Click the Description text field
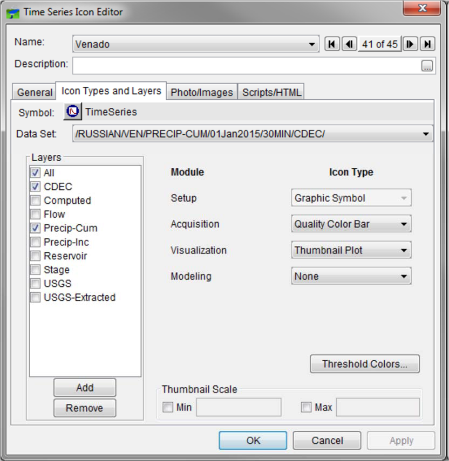The height and width of the screenshot is (461, 449). [x=246, y=66]
